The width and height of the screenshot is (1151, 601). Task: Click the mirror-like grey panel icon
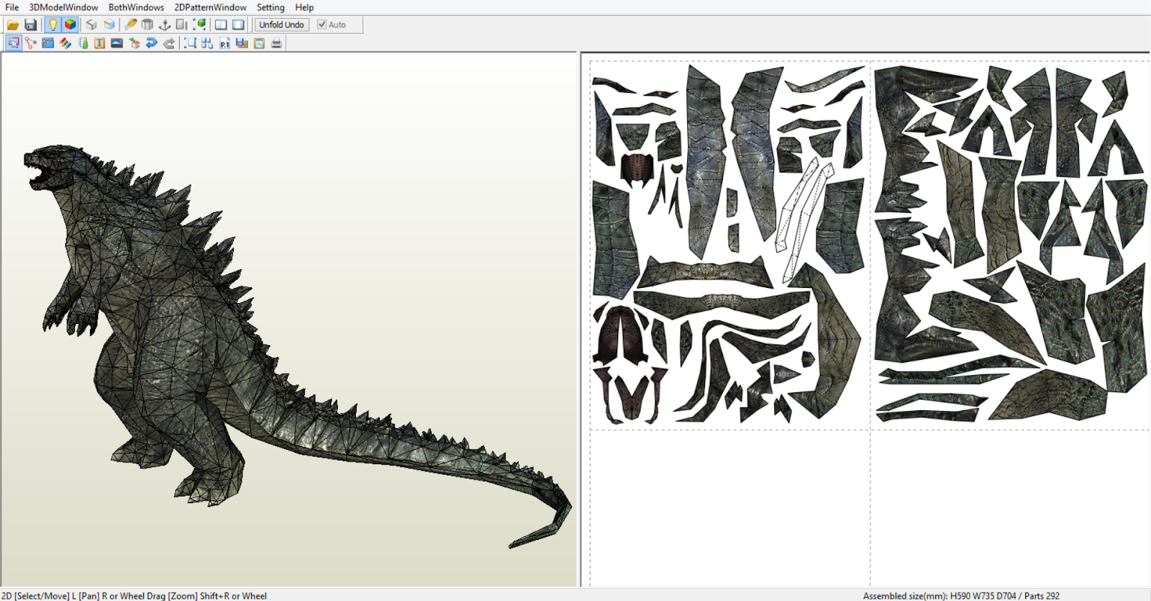point(182,24)
